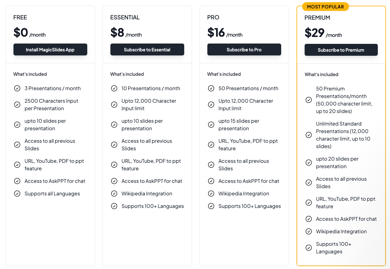Click the $0 /month Free price
The width and height of the screenshot is (390, 269).
(x=29, y=33)
